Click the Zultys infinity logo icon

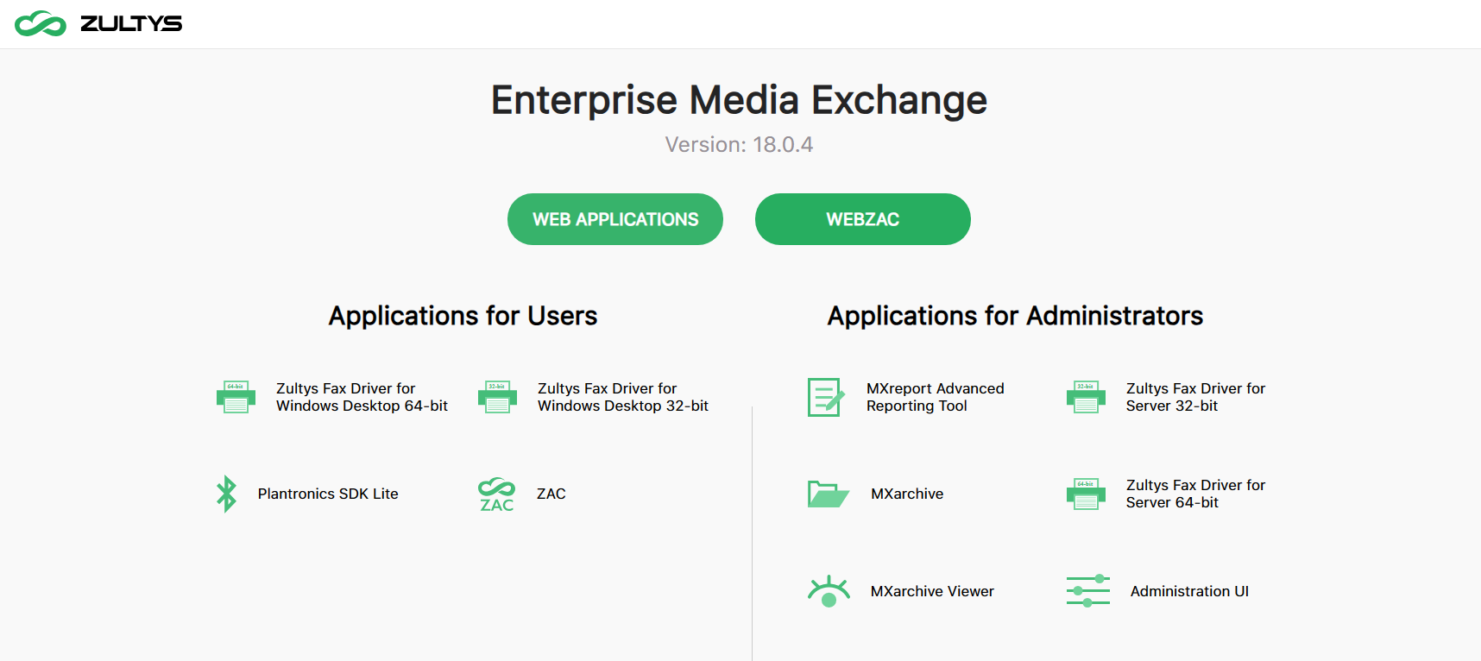click(41, 24)
